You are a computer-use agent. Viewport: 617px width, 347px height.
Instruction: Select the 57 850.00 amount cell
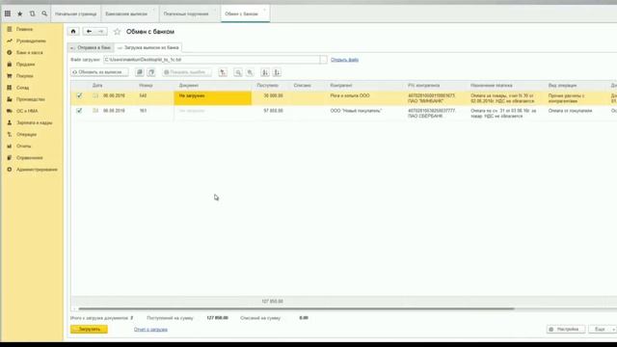point(273,111)
